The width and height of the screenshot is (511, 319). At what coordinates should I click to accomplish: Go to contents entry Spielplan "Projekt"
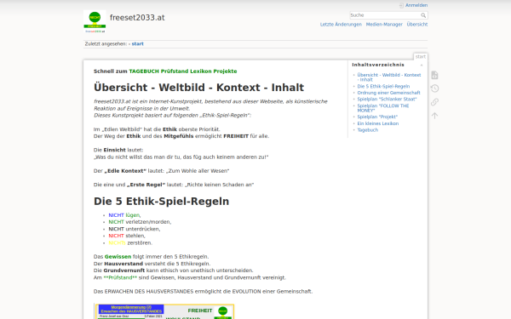coord(377,117)
